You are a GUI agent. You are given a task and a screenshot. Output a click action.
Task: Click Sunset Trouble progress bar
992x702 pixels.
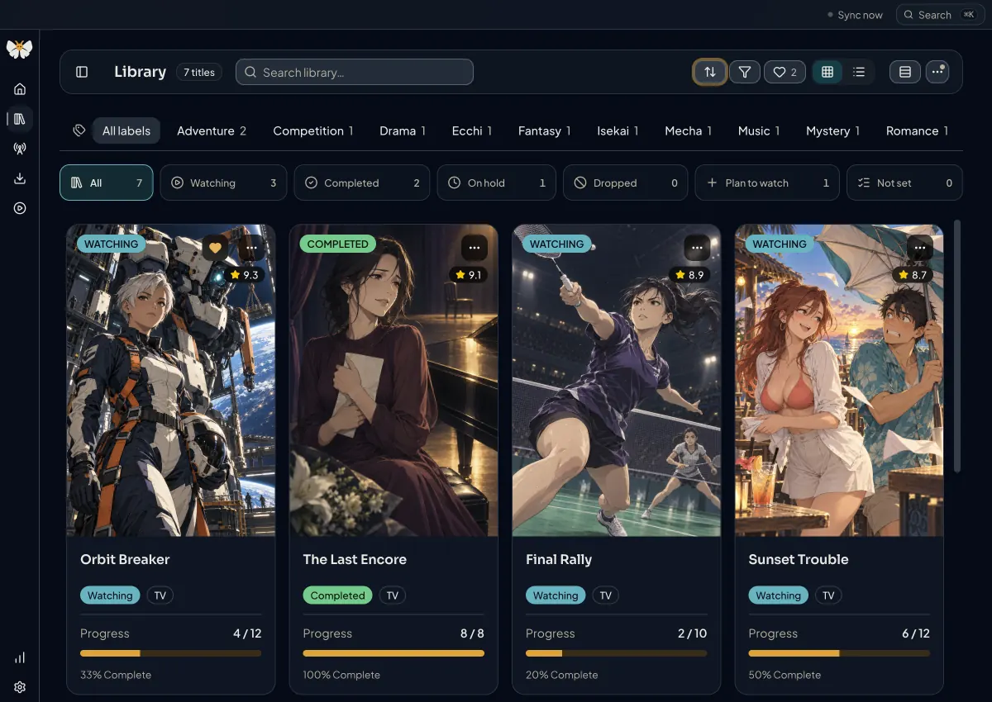point(839,653)
